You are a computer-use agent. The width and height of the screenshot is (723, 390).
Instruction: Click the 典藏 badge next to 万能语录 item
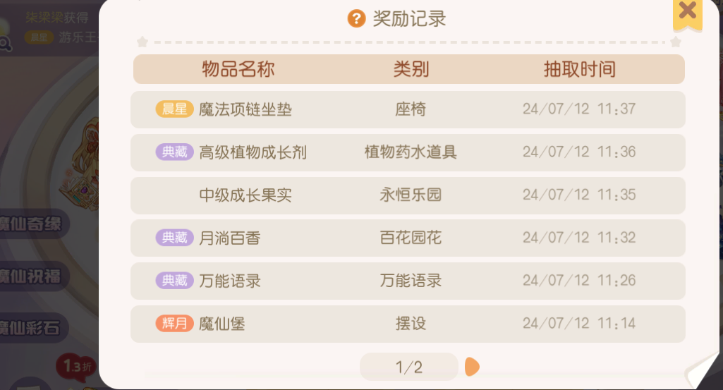(174, 281)
